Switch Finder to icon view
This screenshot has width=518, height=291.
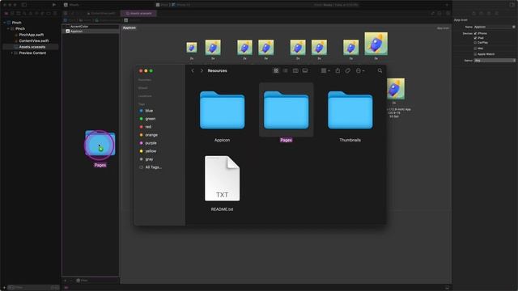click(x=276, y=70)
